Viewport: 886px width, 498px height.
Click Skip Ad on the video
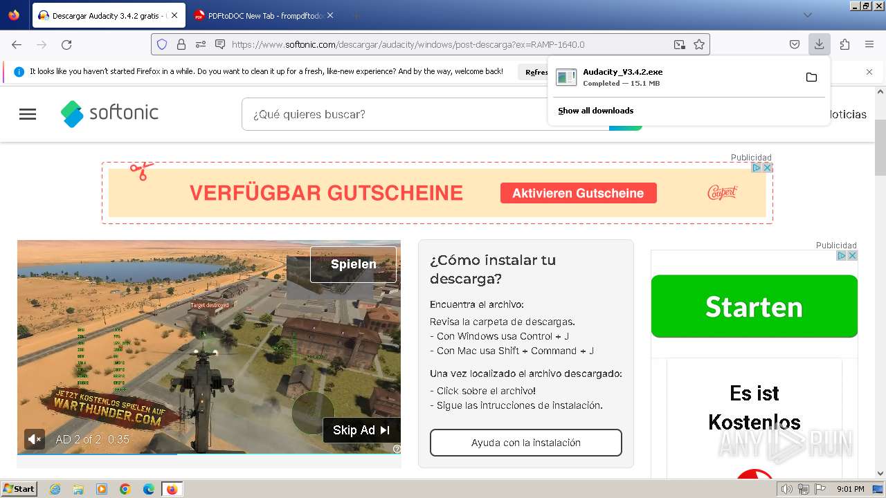click(x=361, y=430)
